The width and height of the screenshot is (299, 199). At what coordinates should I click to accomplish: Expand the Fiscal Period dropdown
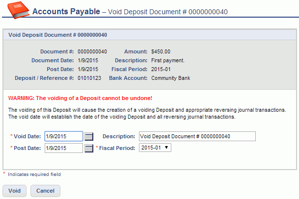tap(155, 148)
